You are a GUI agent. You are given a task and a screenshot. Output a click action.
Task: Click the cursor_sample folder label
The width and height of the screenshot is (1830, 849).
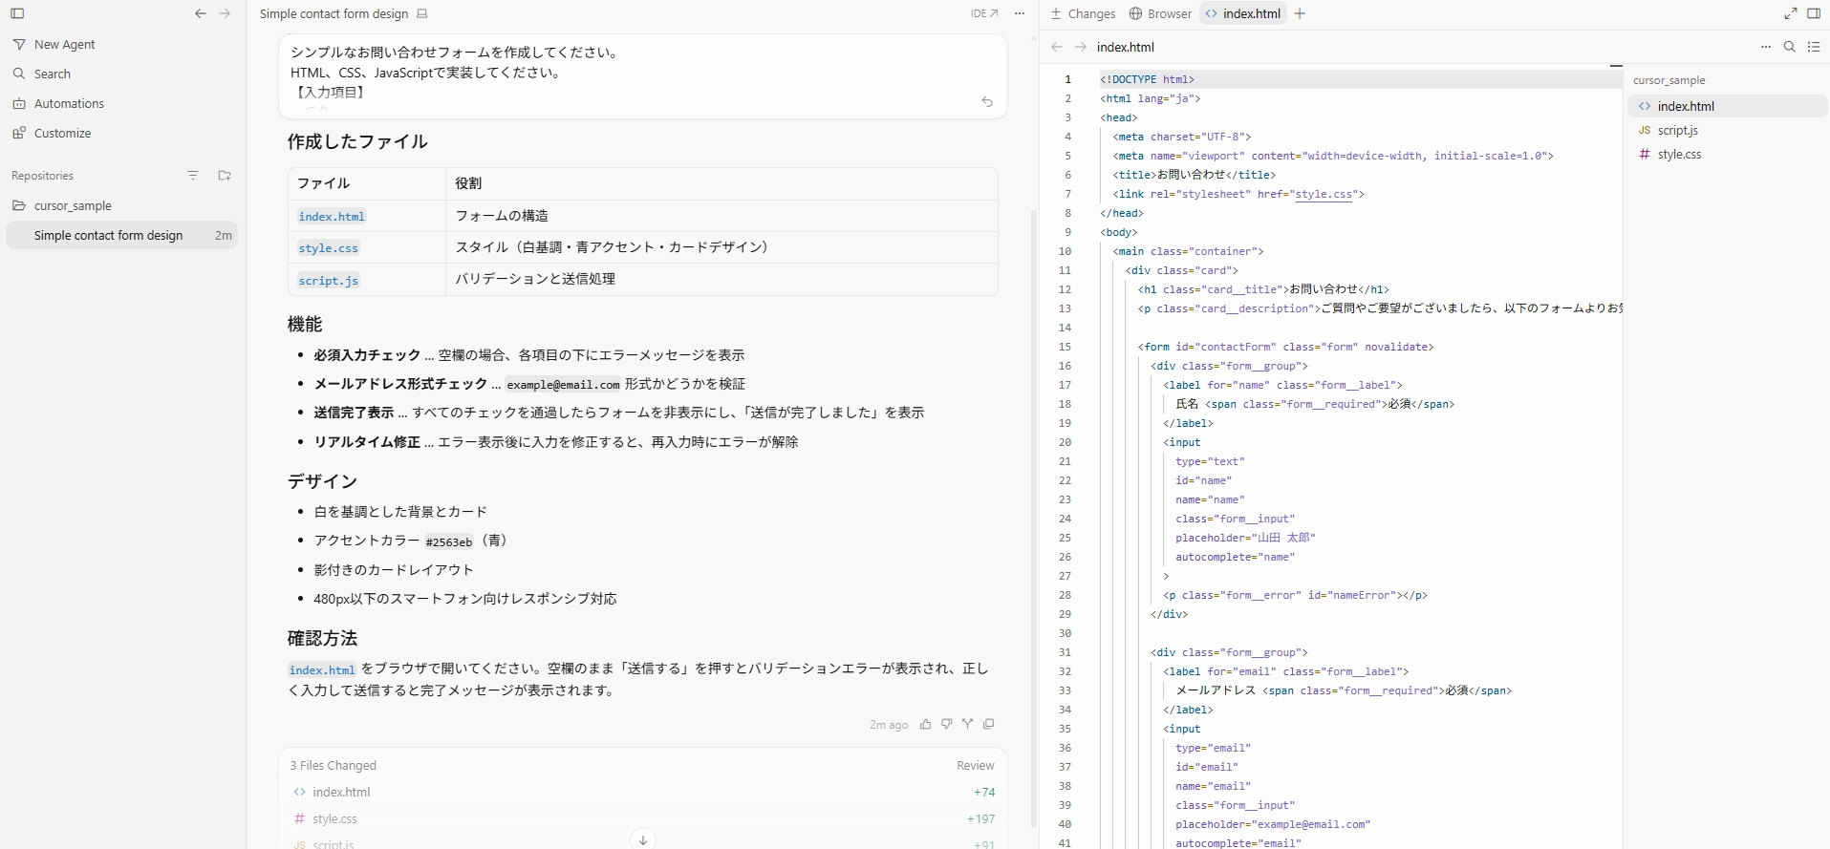point(1669,80)
